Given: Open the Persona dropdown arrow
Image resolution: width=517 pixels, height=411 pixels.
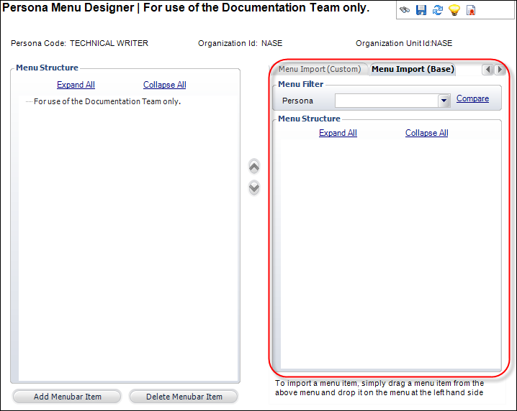Looking at the screenshot, I should click(x=444, y=101).
